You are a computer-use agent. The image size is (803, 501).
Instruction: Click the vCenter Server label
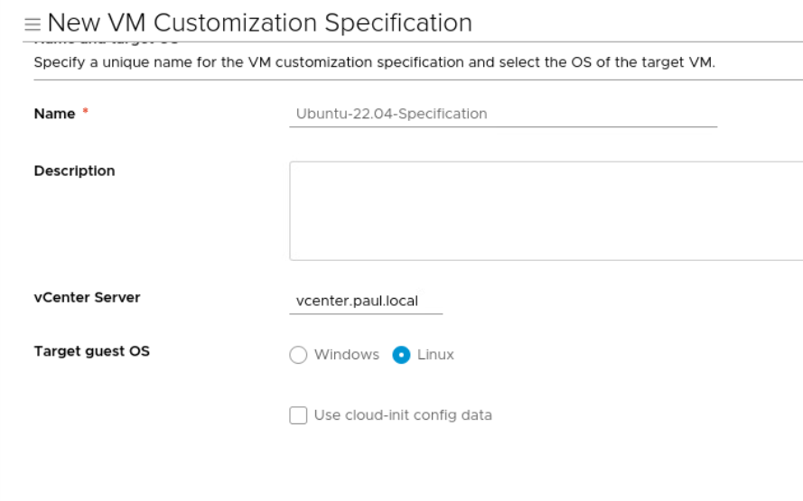(x=87, y=297)
